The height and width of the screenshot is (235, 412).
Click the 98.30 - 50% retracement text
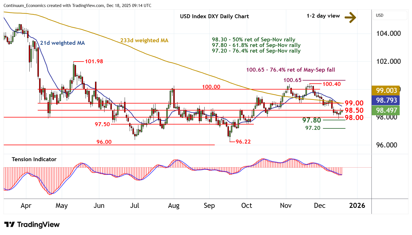coord(253,39)
